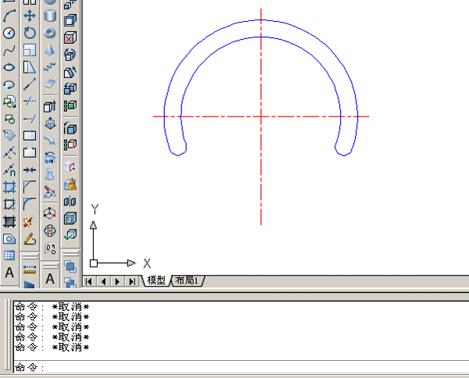Open the Make Block tool
Screen dimensions: 469x378
(9, 119)
